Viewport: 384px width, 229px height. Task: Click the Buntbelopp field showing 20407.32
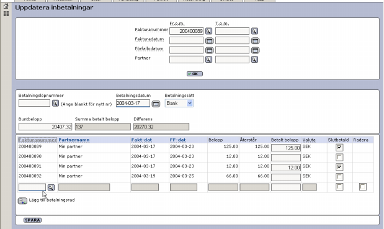tap(45, 127)
